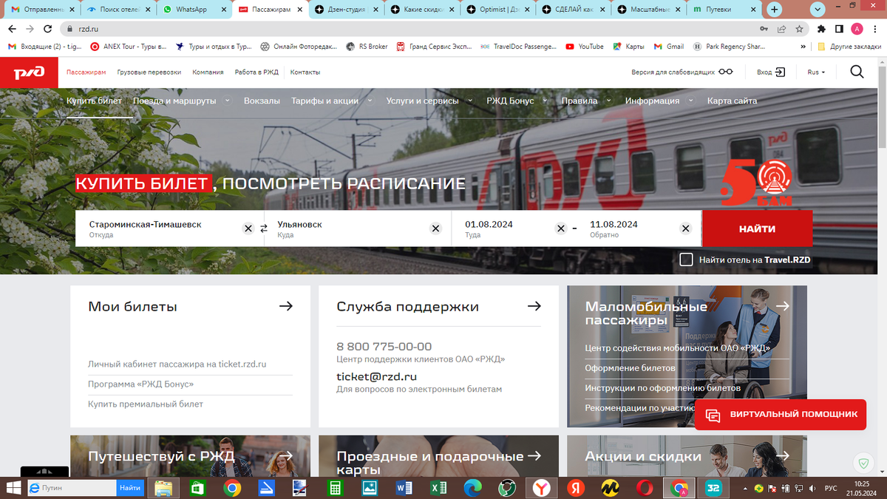Clear the Ульяновск destination field
The width and height of the screenshot is (887, 499).
[x=436, y=228]
